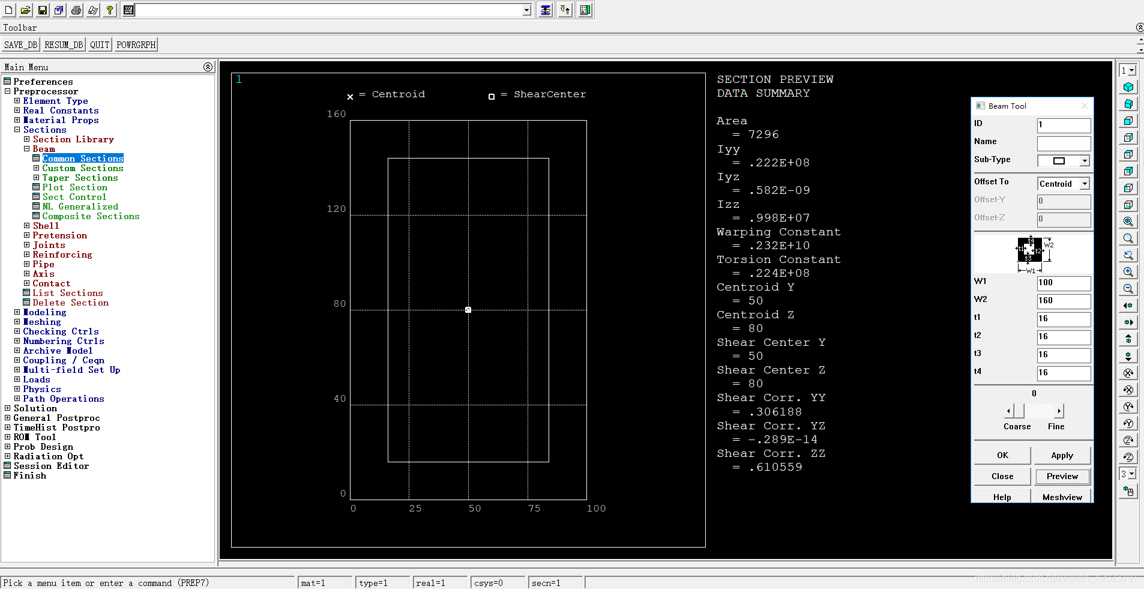Click the Reset Picking icon
Viewport: 1144px width, 589px height.
coord(565,10)
